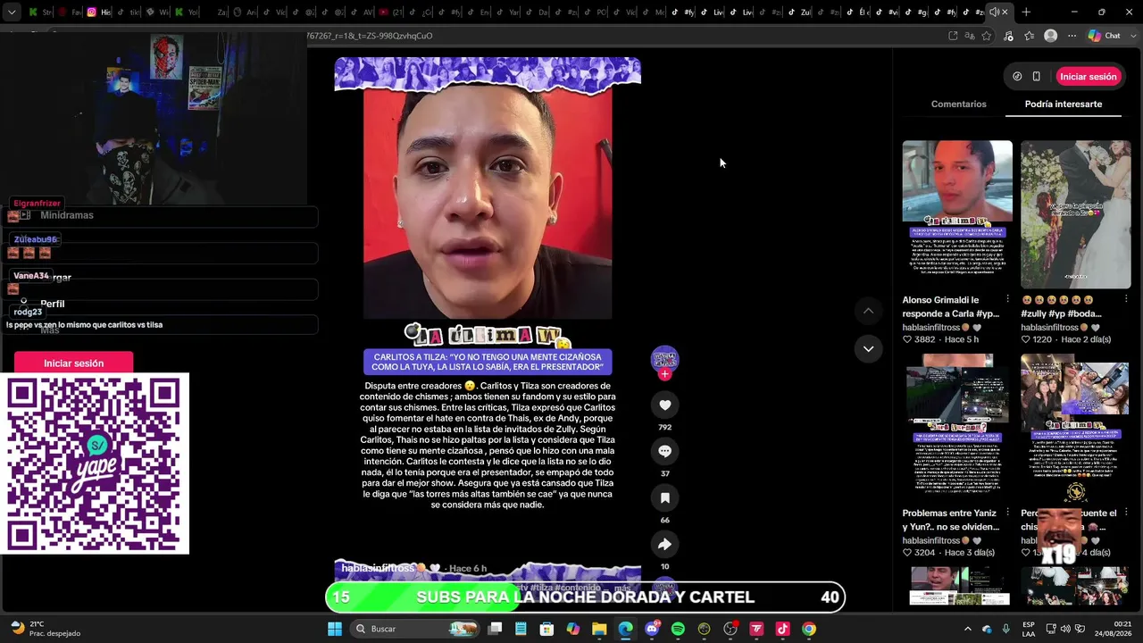Open more options for Problemas entre Yaniz video

click(1007, 513)
